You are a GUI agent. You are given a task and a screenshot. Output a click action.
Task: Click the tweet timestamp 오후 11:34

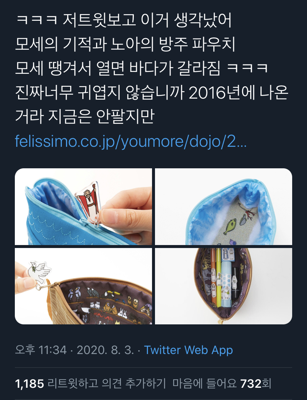40,350
